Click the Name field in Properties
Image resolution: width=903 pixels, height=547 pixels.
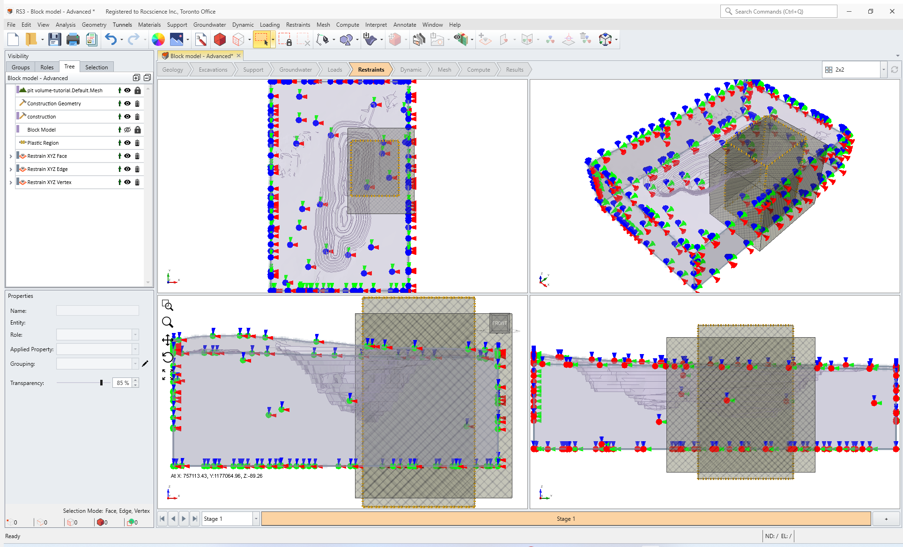click(x=97, y=310)
